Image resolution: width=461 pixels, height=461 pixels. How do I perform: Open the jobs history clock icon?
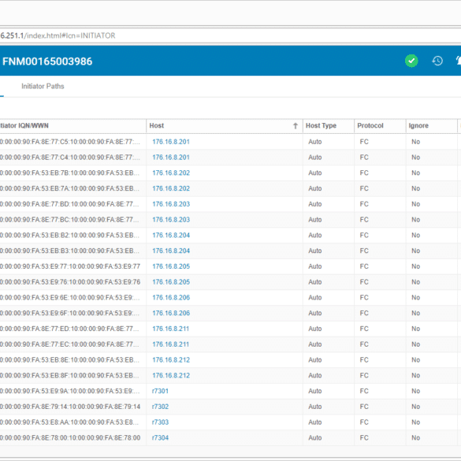(x=437, y=61)
